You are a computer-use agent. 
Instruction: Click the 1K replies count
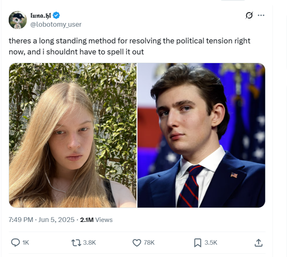pyautogui.click(x=26, y=243)
